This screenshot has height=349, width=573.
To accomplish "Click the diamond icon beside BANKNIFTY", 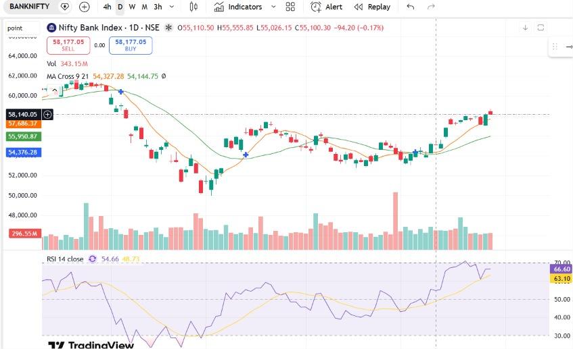I will (65, 7).
